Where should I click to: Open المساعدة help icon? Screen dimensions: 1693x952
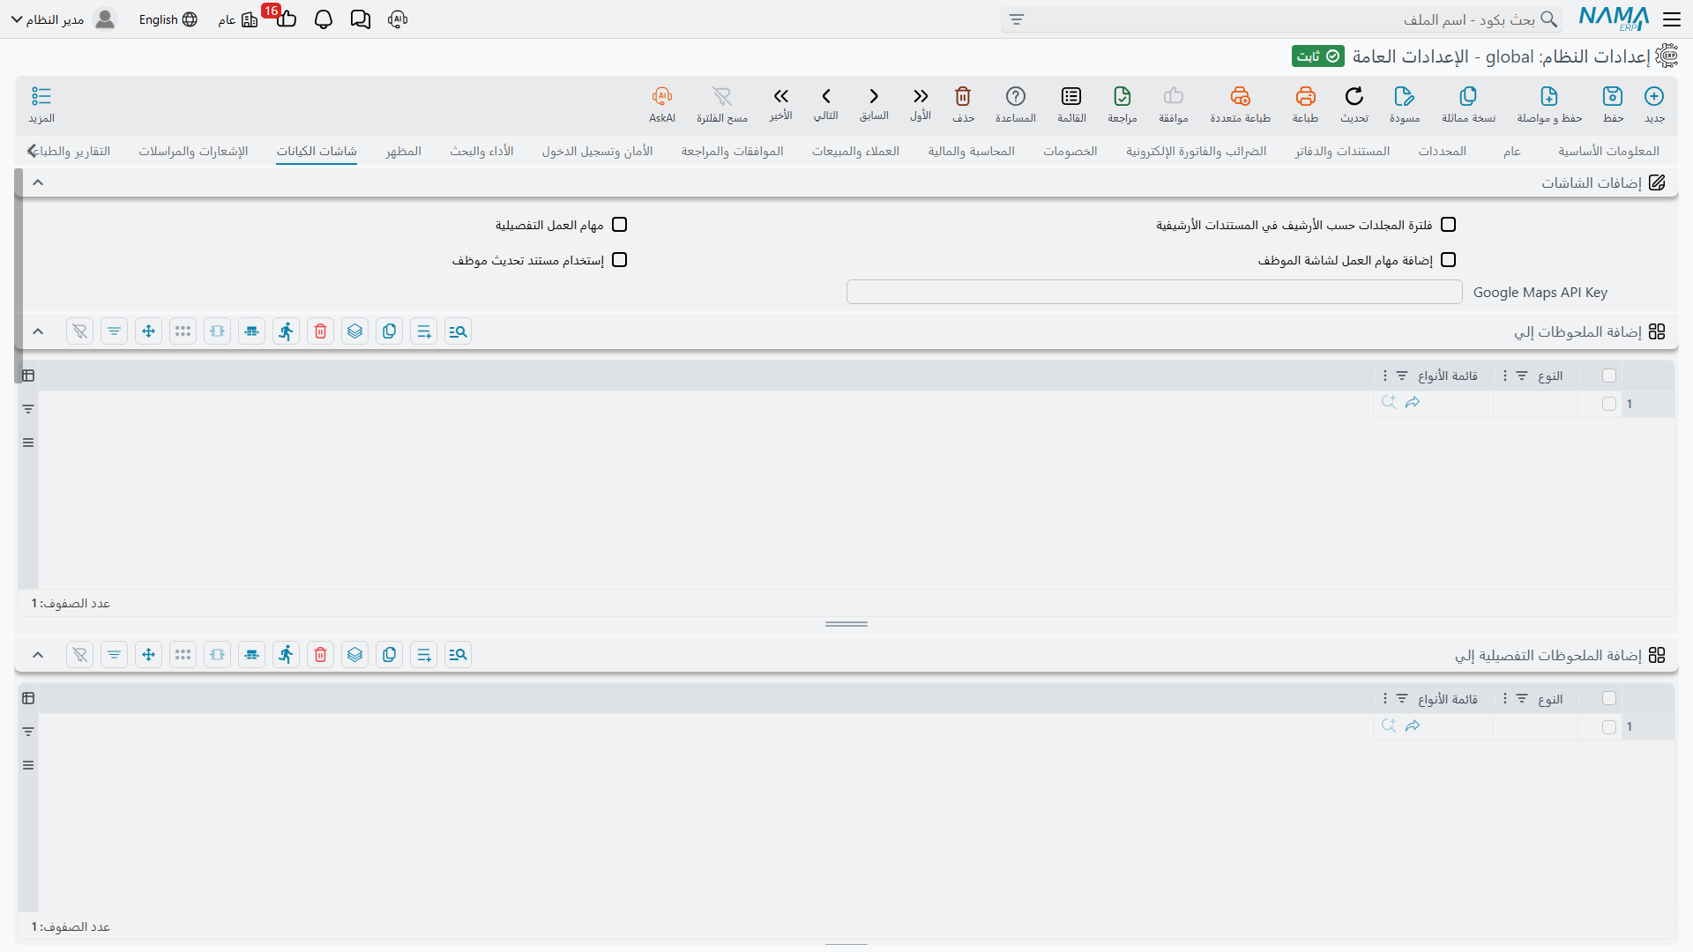click(1016, 96)
